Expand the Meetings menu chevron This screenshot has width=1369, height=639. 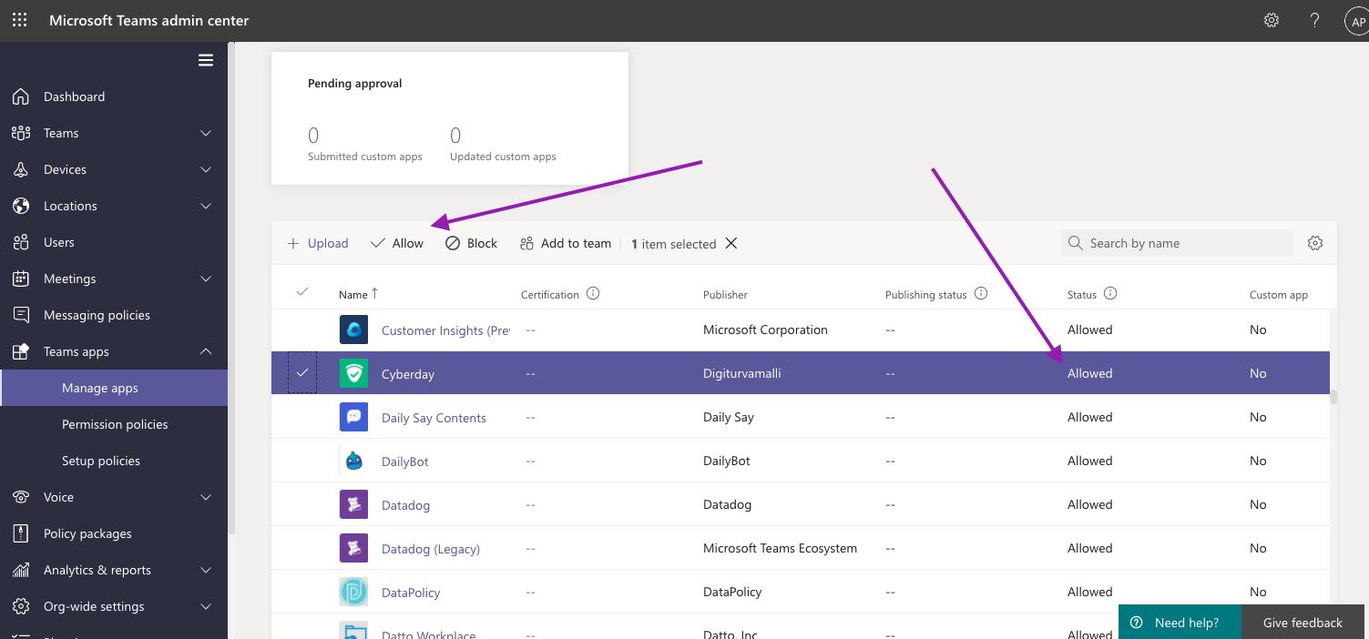click(x=206, y=279)
